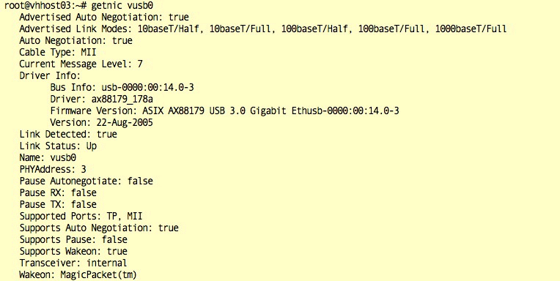Image resolution: width=560 pixels, height=281 pixels.
Task: Click the Link Status: Up line
Action: click(x=58, y=146)
